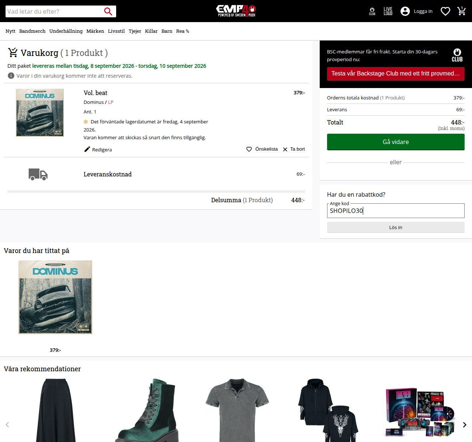Click the Önskelista text link
472x442 pixels.
coord(267,149)
